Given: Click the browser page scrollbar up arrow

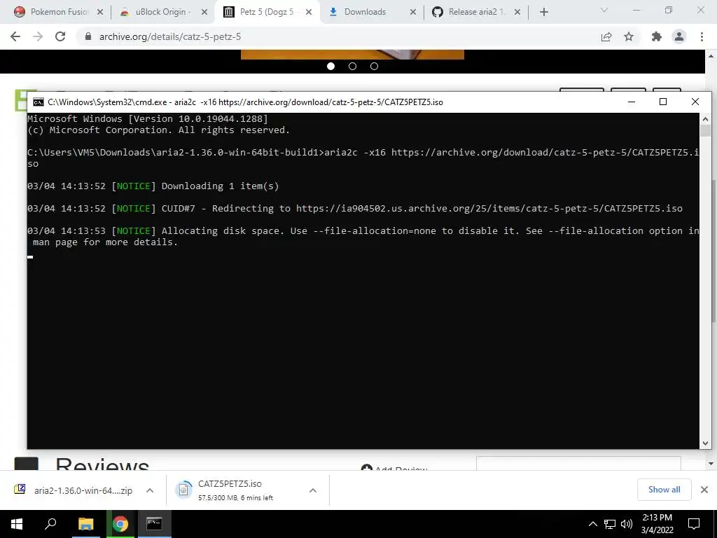Looking at the screenshot, I should click(x=711, y=56).
